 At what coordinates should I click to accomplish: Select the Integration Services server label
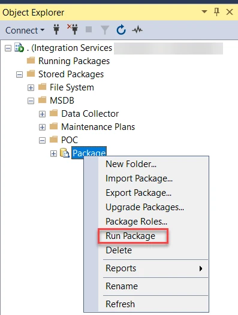(x=70, y=48)
